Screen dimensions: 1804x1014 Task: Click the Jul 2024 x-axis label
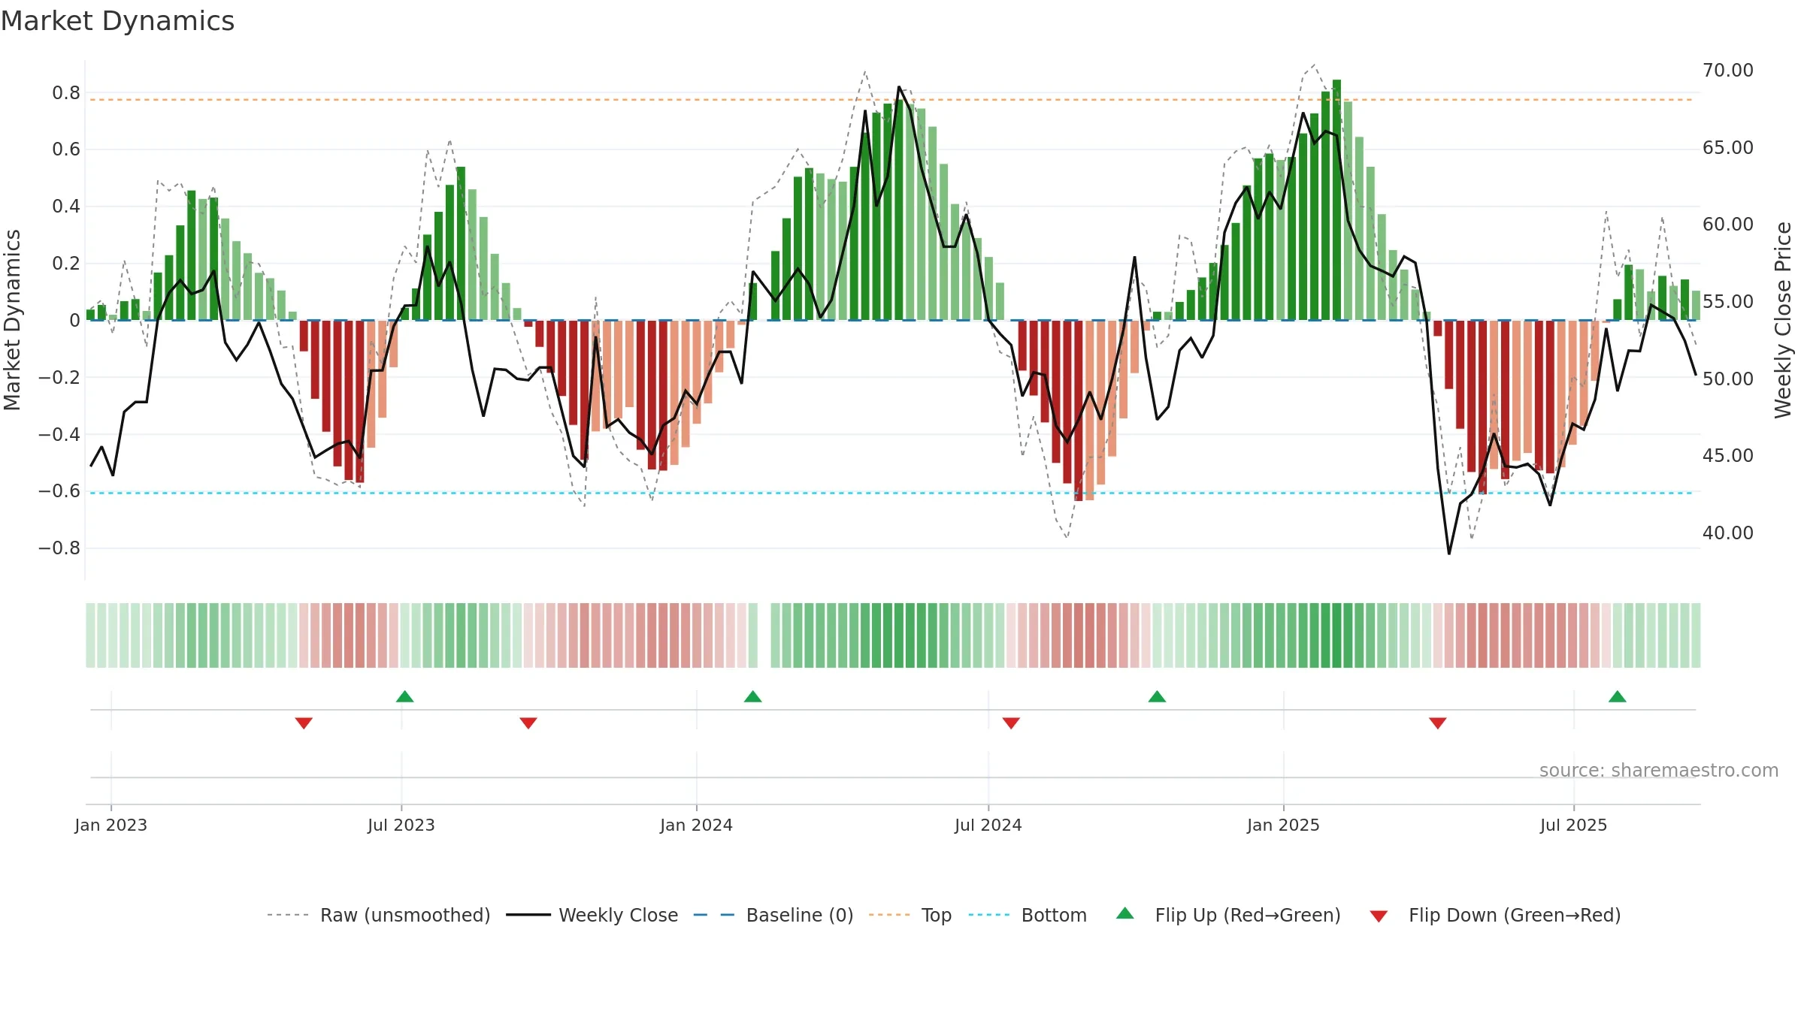pyautogui.click(x=988, y=825)
